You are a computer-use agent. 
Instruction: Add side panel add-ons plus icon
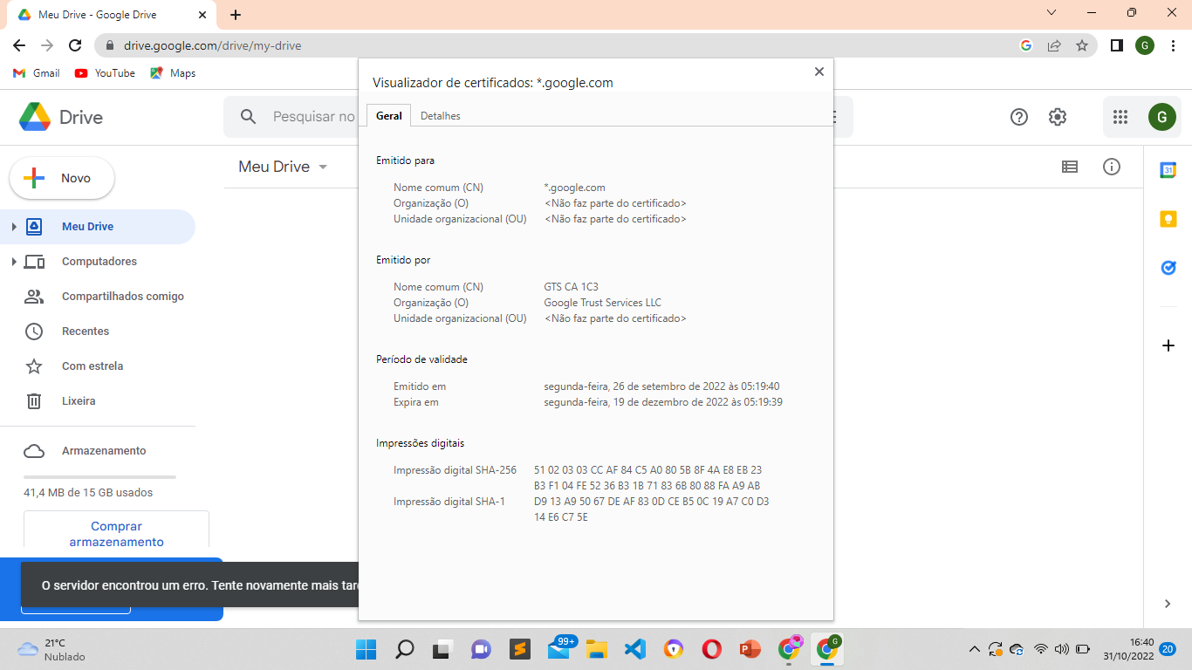(x=1168, y=345)
